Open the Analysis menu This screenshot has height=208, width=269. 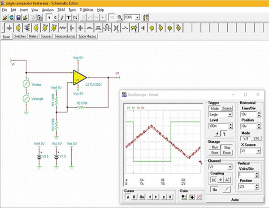pyautogui.click(x=47, y=9)
